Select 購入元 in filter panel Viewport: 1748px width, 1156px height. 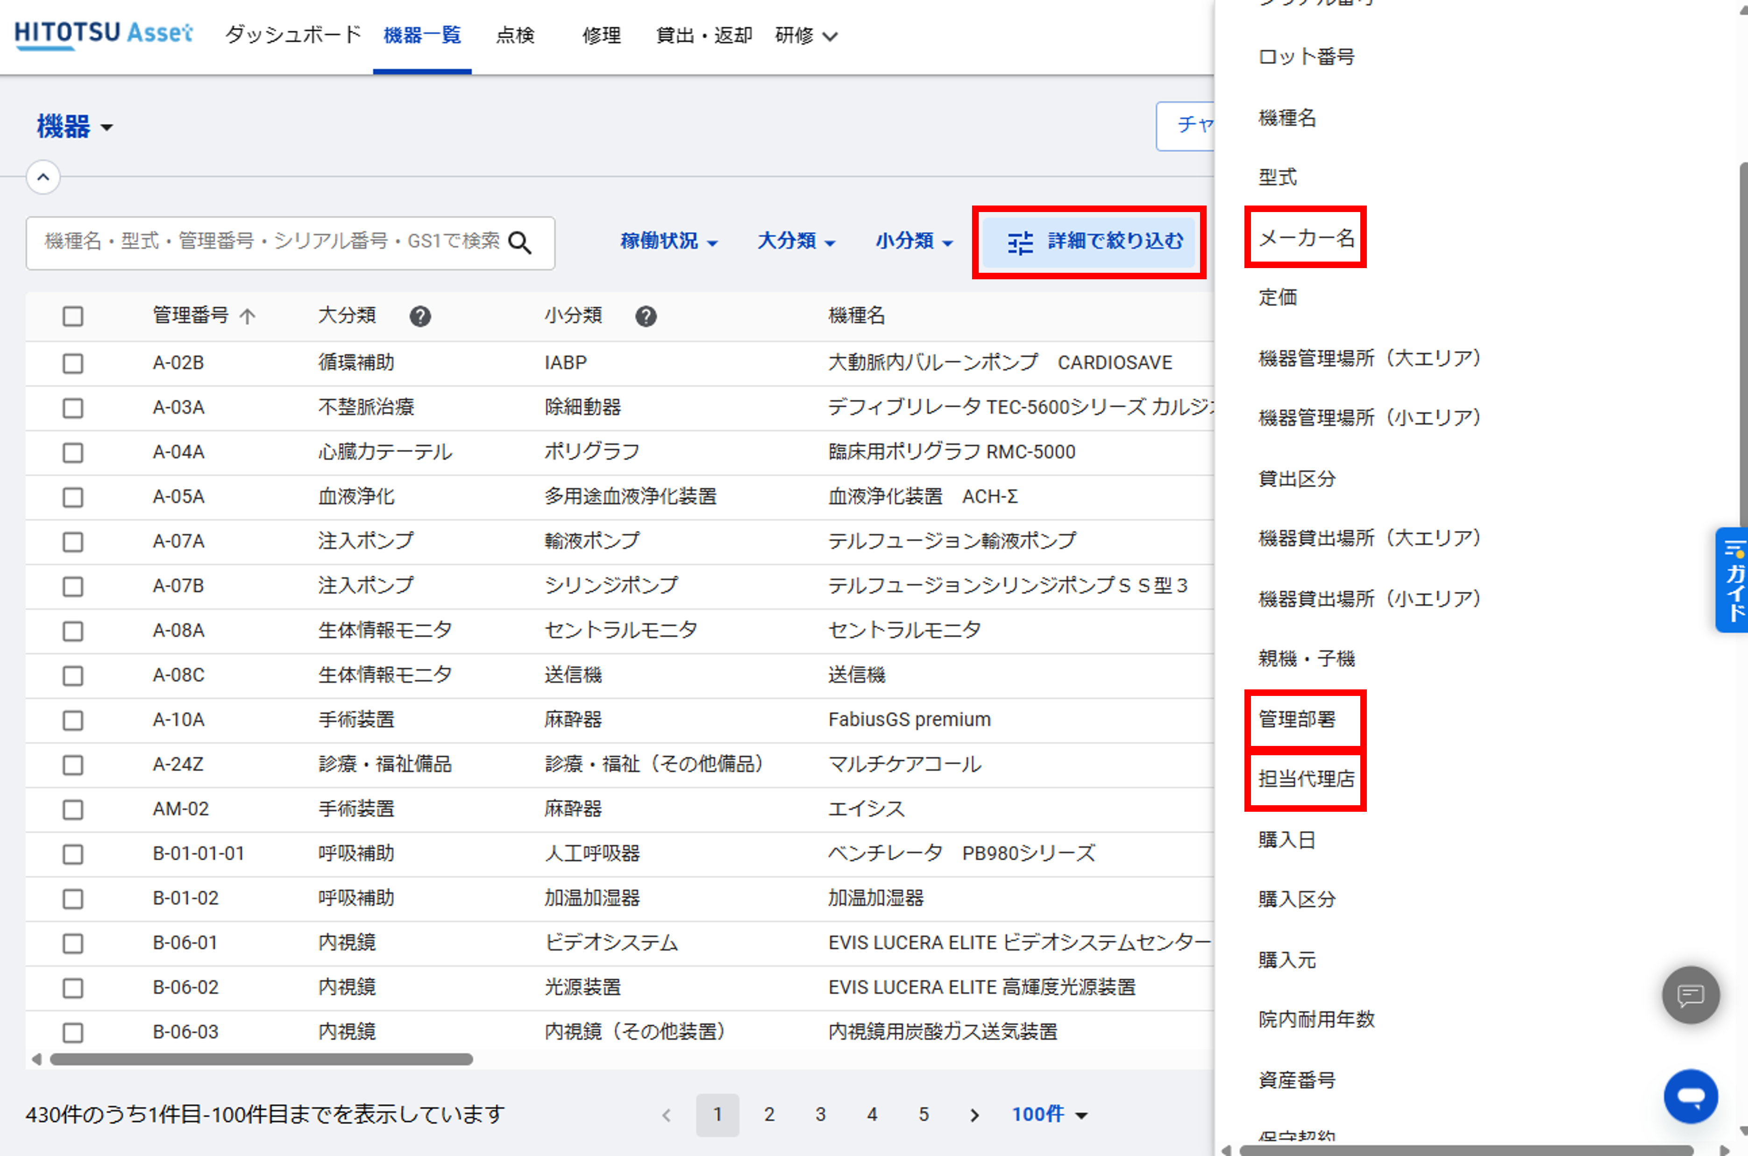pyautogui.click(x=1286, y=960)
